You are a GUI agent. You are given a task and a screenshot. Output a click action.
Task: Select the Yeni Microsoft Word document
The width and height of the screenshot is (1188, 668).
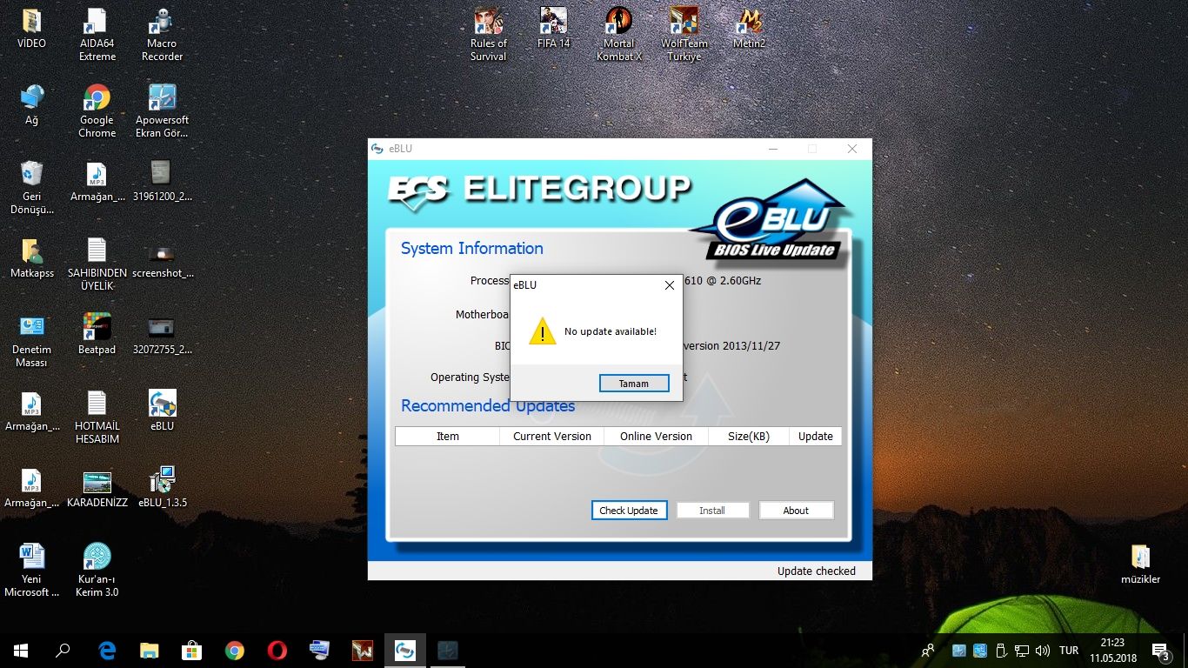31,571
